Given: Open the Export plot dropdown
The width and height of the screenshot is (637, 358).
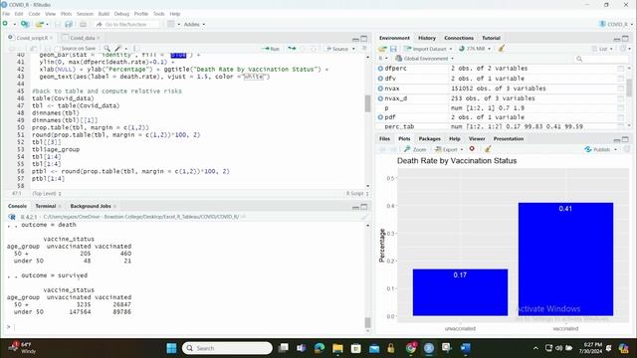Looking at the screenshot, I should pos(449,149).
